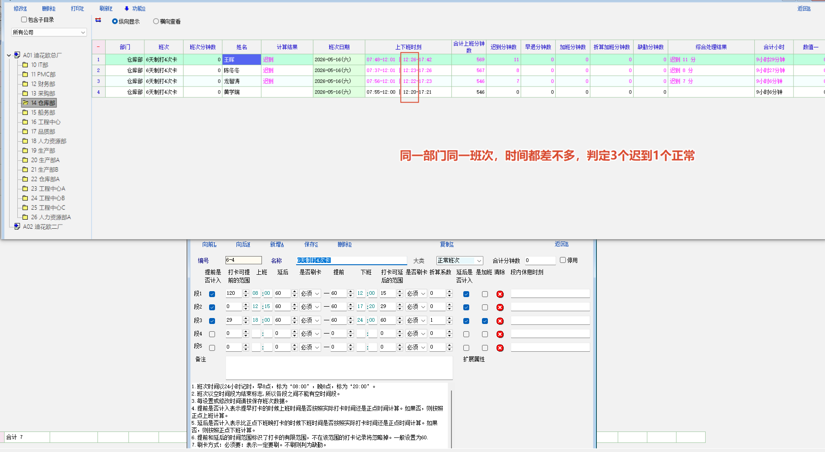Click 修改 in the top menu
The image size is (825, 452).
(x=20, y=9)
